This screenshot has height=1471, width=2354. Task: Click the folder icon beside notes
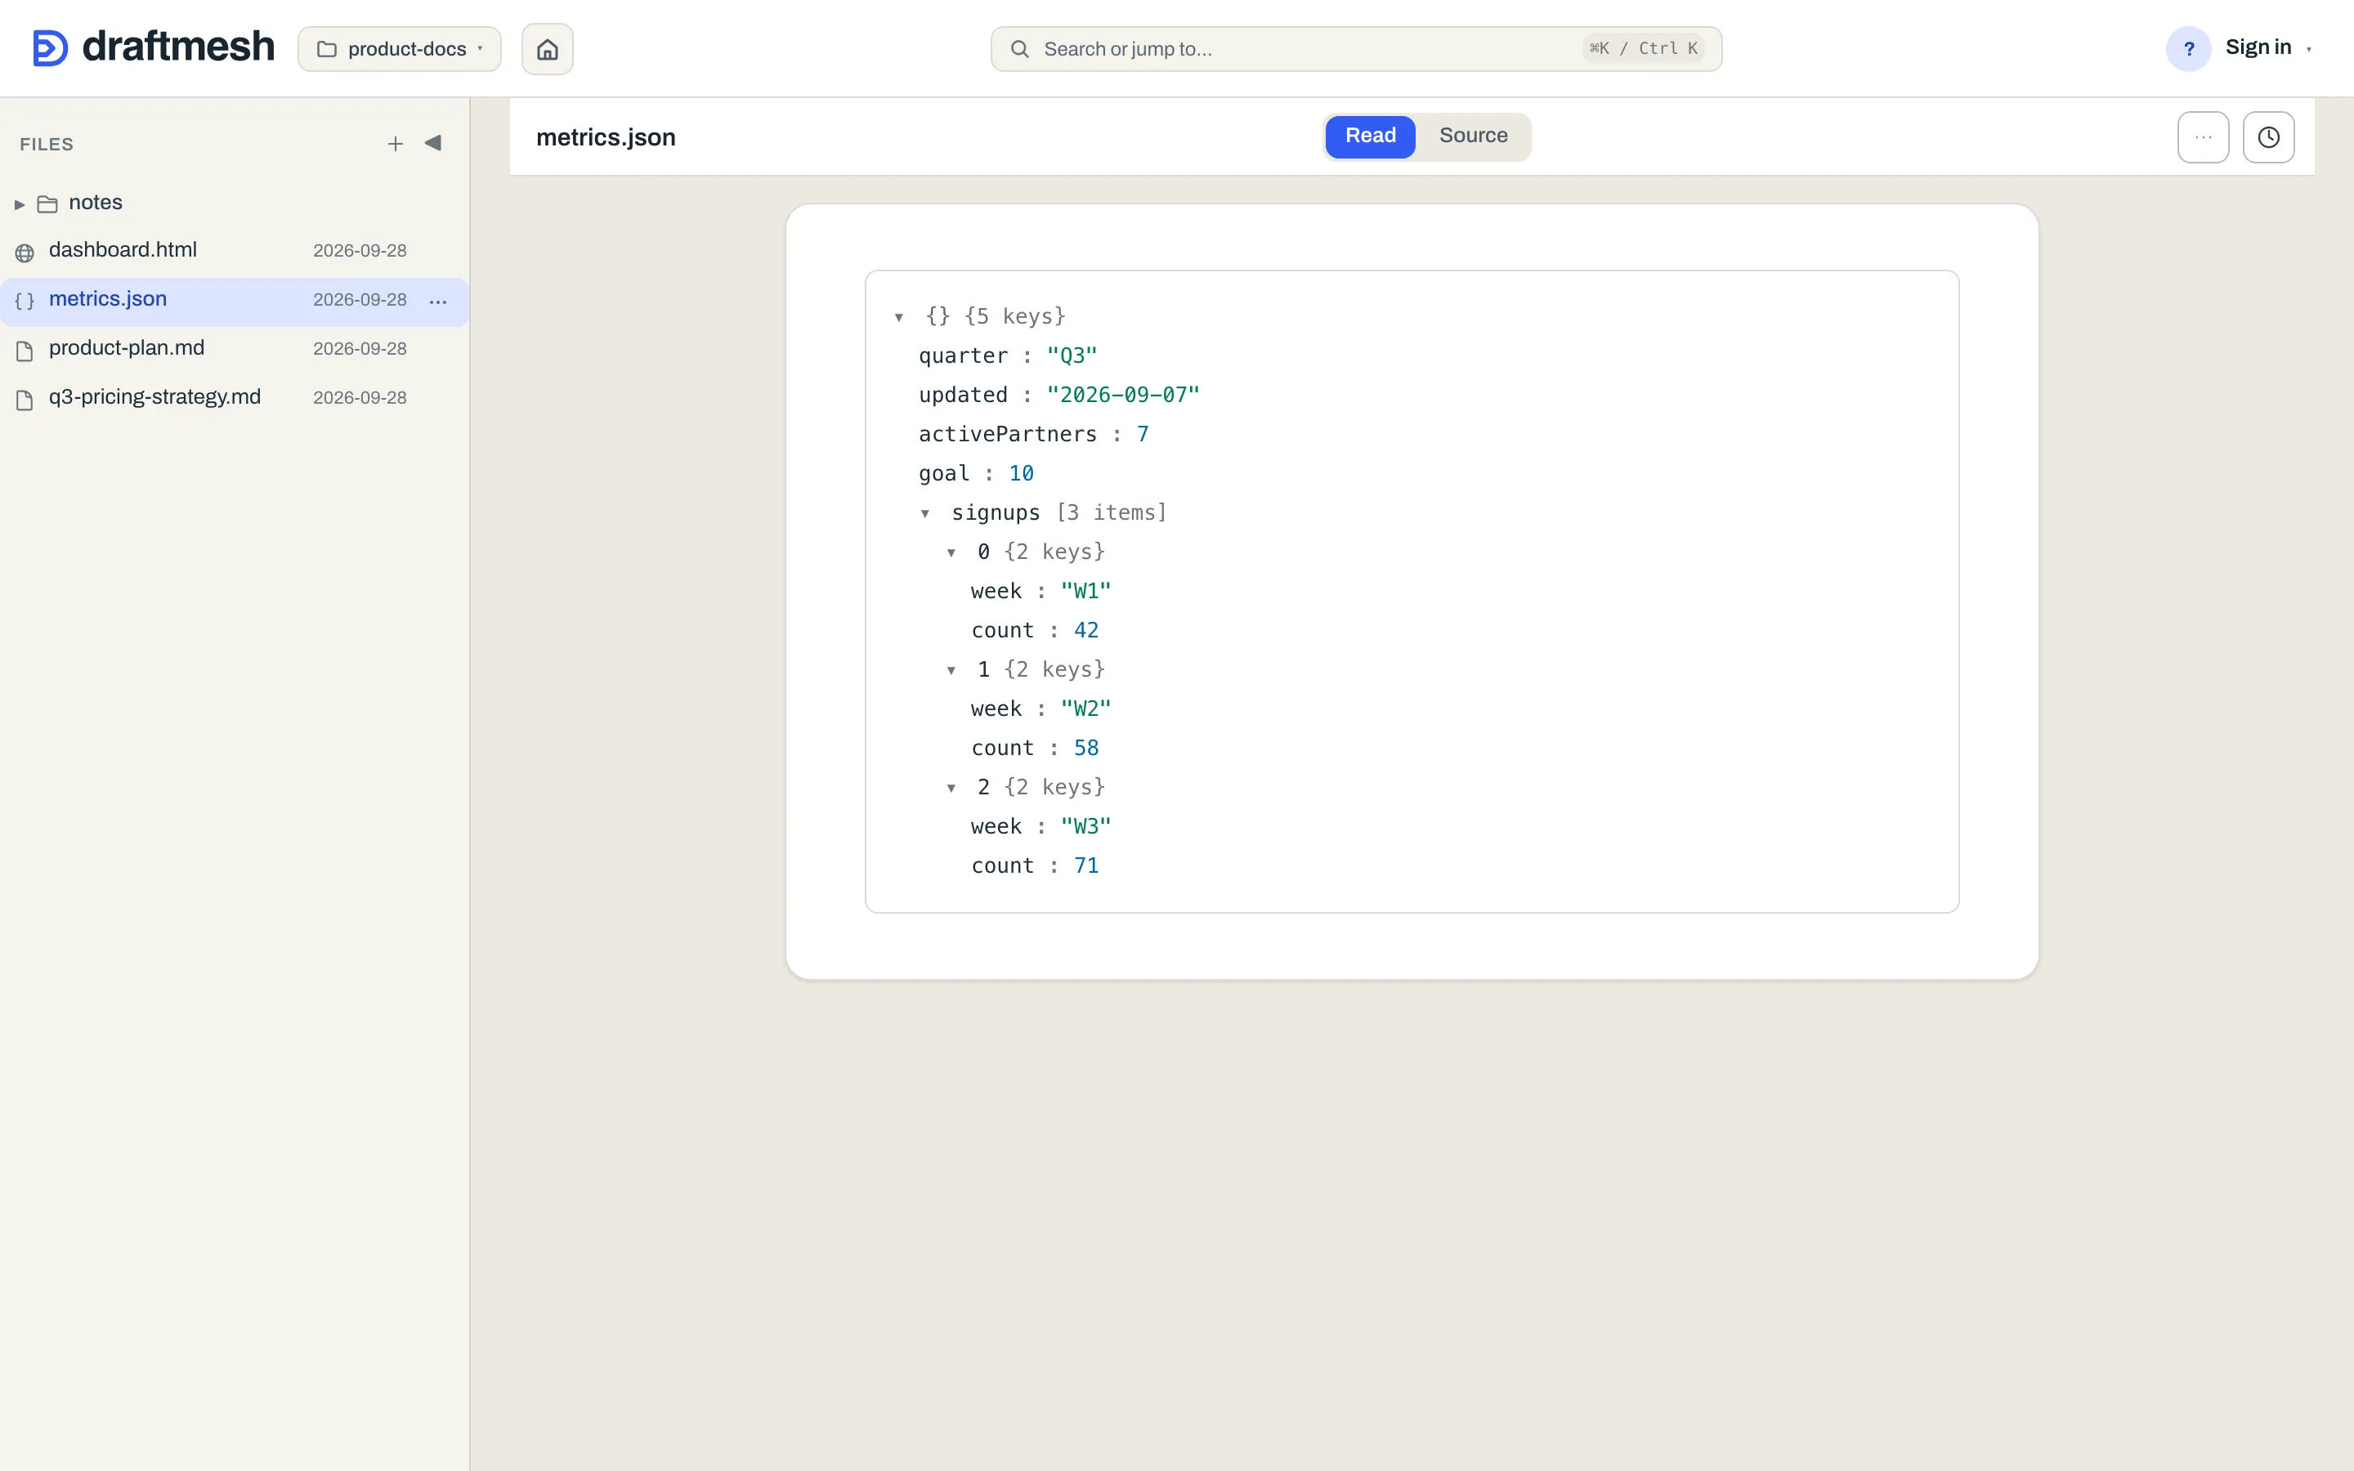point(47,204)
